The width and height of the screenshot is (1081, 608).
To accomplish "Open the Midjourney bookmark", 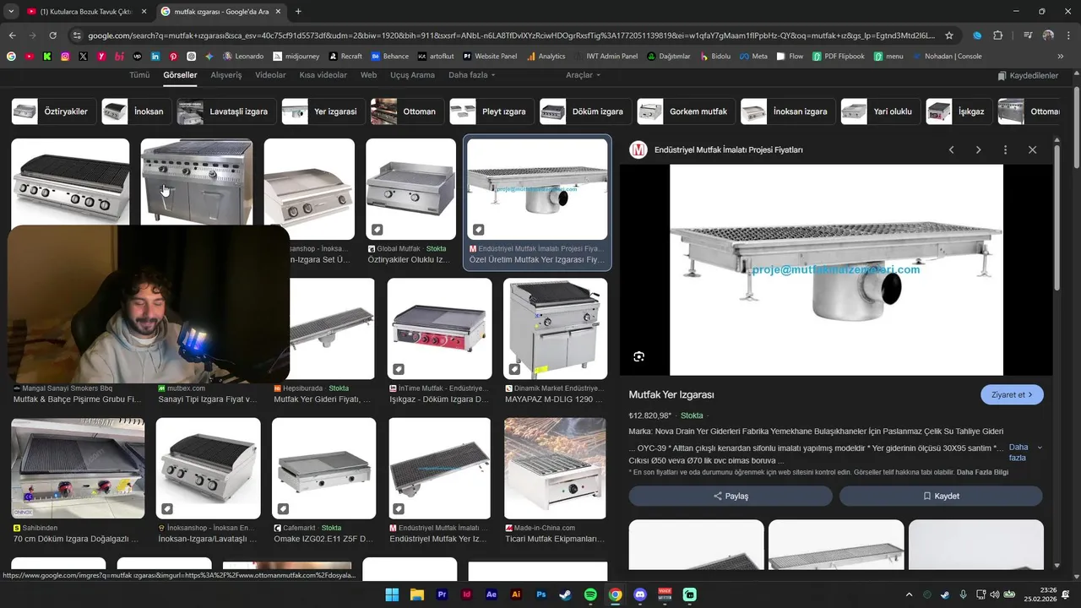I will pos(295,57).
